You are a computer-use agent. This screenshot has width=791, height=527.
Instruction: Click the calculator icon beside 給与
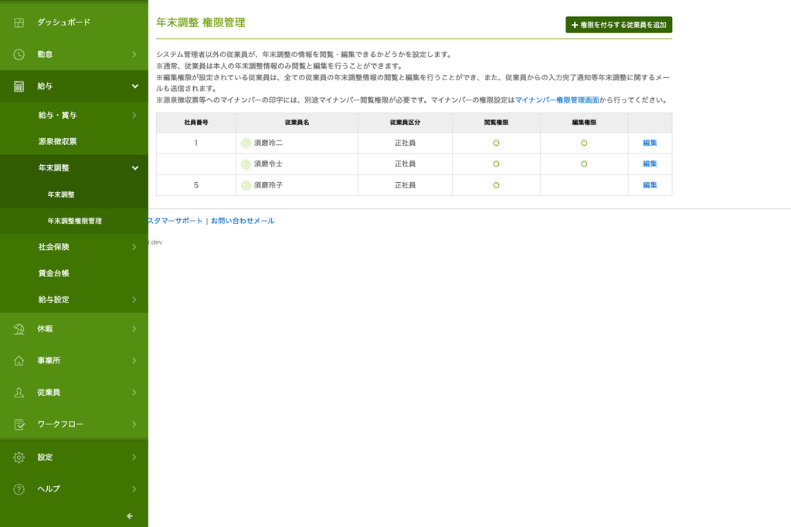[x=19, y=86]
